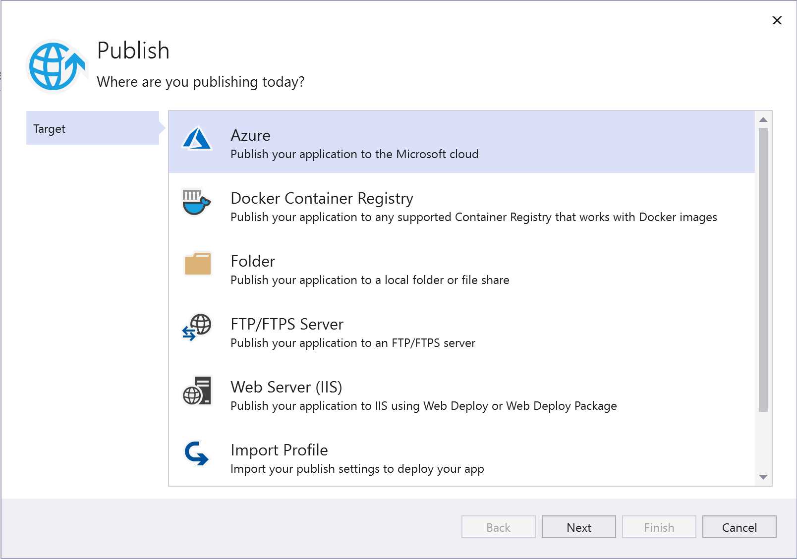Click the FTP/FTPS globe arrows icon
The image size is (797, 559).
[197, 327]
